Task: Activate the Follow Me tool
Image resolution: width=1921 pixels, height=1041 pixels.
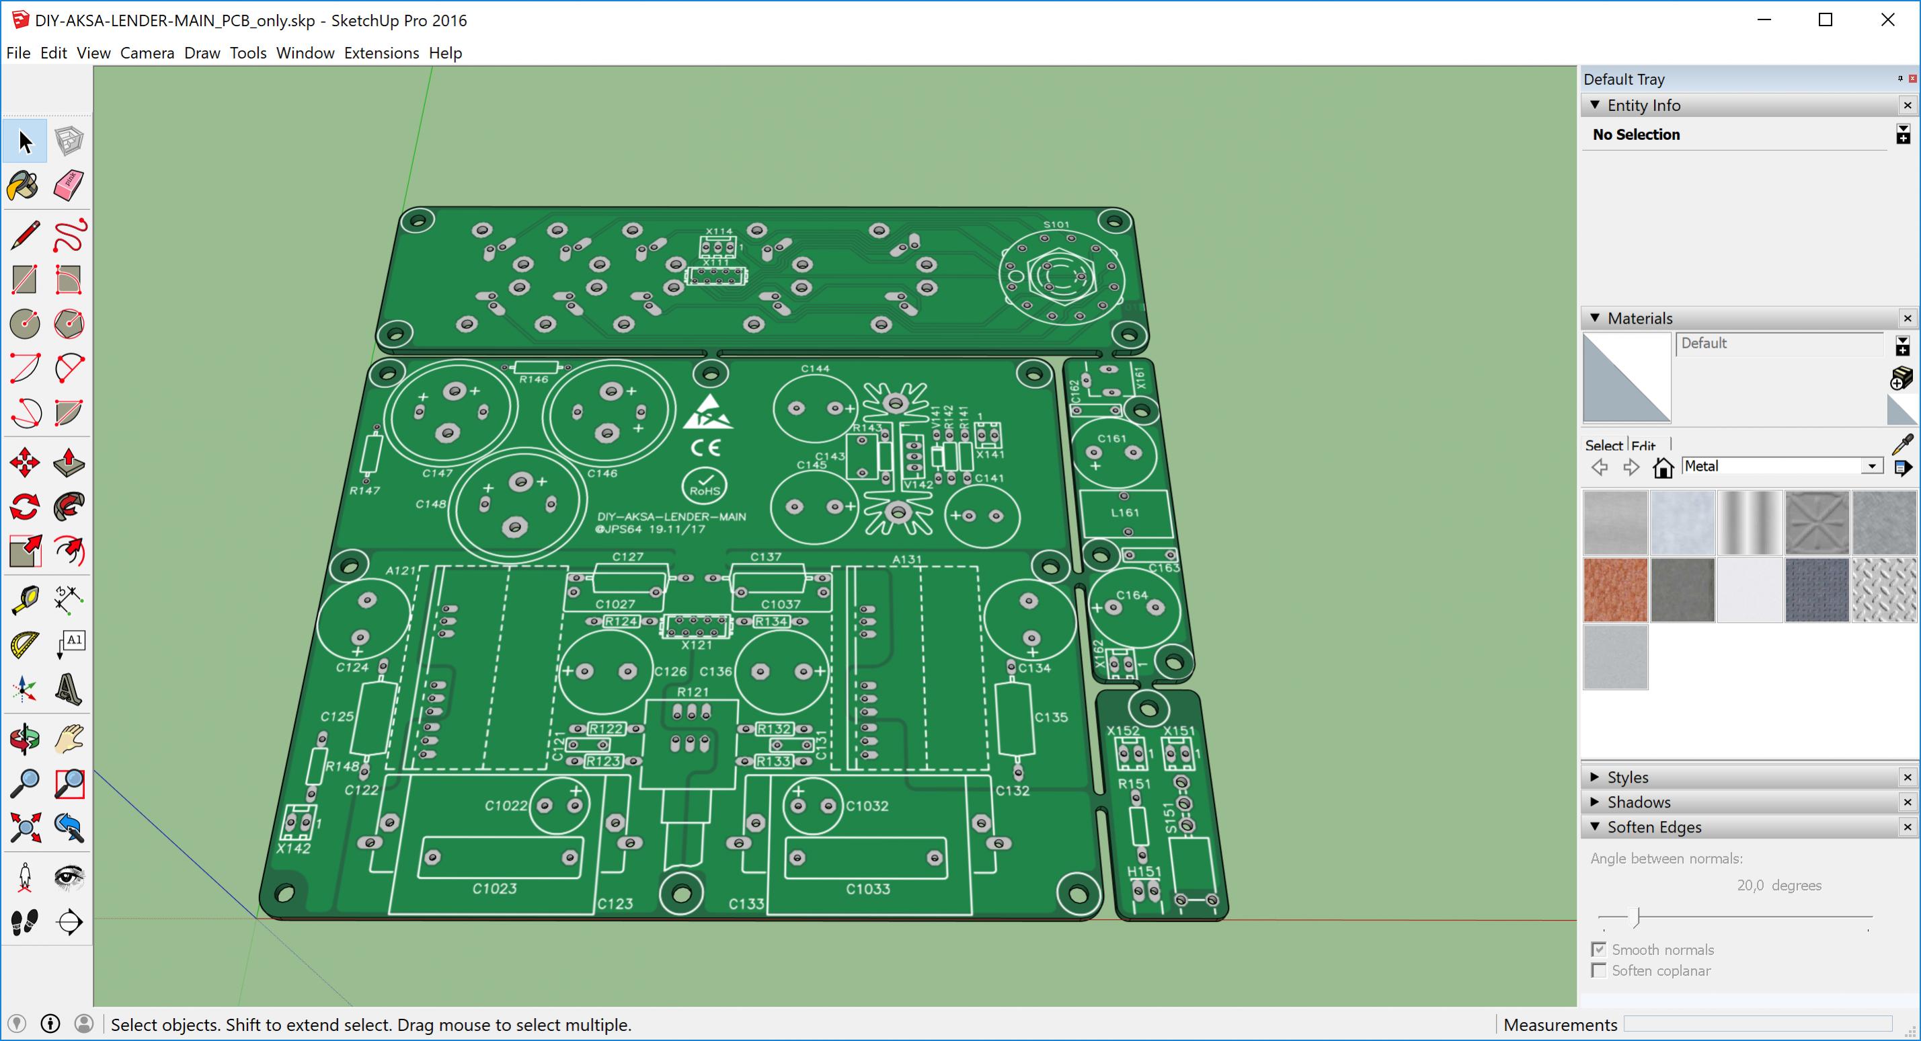Action: click(69, 507)
